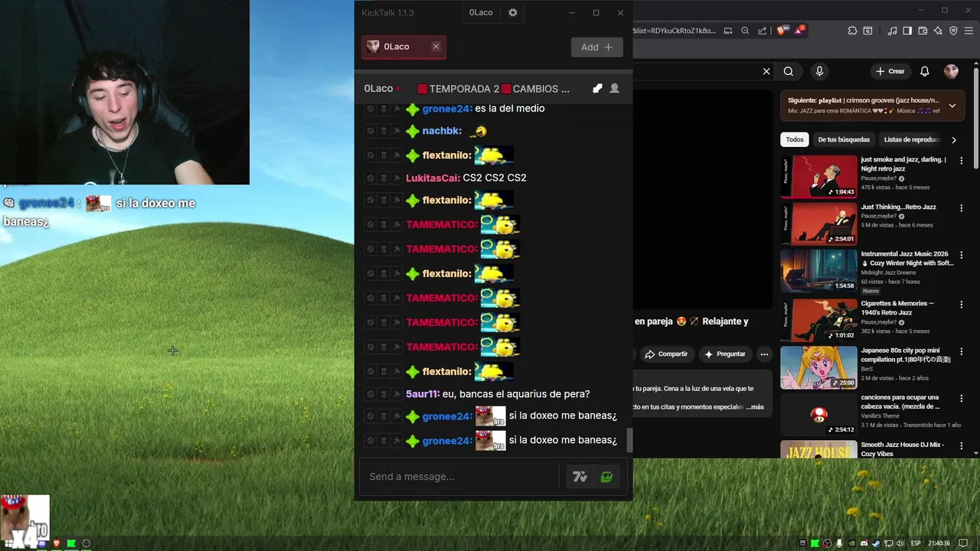Viewport: 980px width, 551px height.
Task: Open options for 'Instrumental Jazz Music 2026' video
Action: pos(962,255)
